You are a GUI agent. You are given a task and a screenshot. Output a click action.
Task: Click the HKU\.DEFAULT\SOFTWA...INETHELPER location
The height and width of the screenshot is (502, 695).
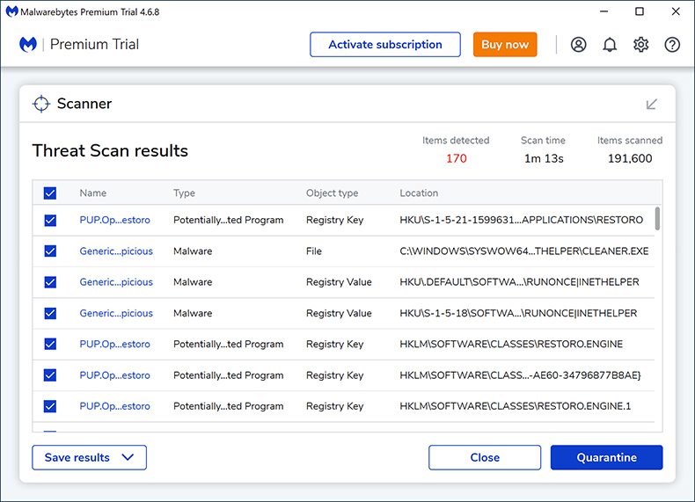tap(519, 282)
